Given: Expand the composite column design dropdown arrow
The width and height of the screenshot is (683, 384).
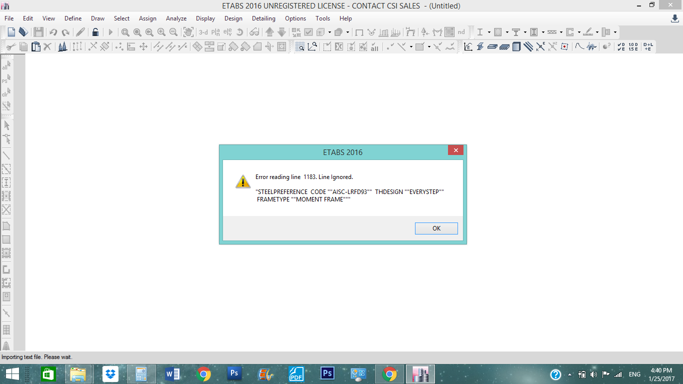Looking at the screenshot, I should click(543, 32).
